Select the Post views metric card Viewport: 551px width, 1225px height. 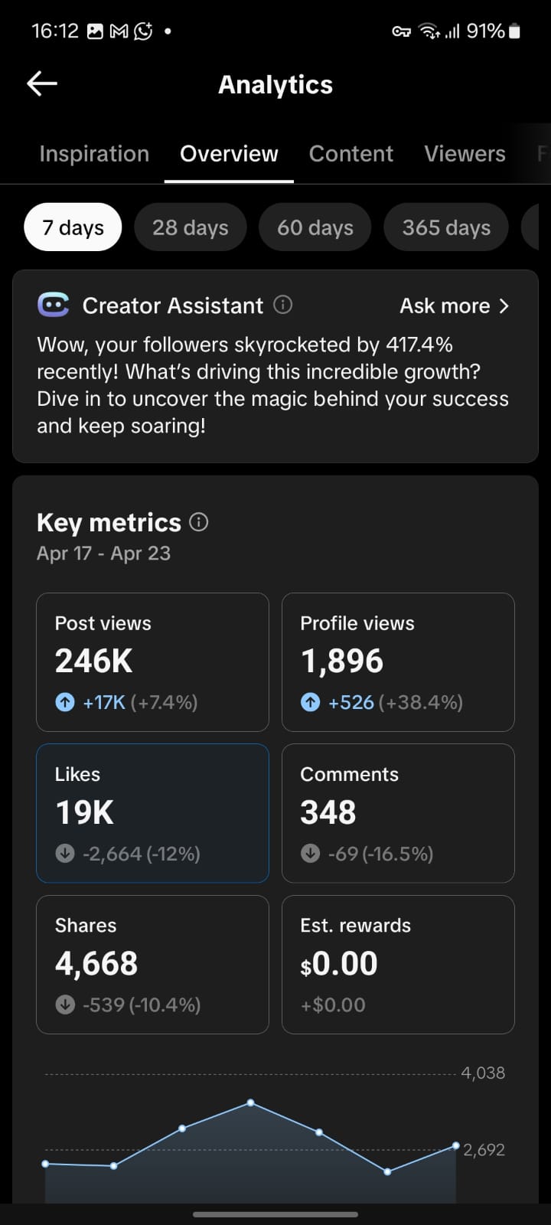click(152, 661)
